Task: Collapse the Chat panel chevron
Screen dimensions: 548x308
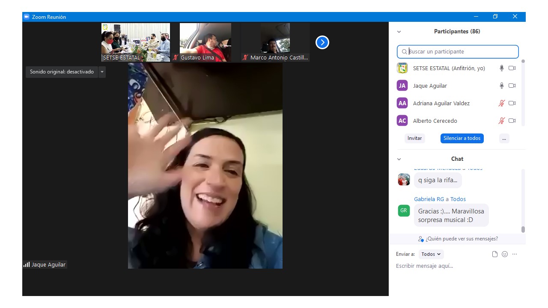Action: click(399, 159)
